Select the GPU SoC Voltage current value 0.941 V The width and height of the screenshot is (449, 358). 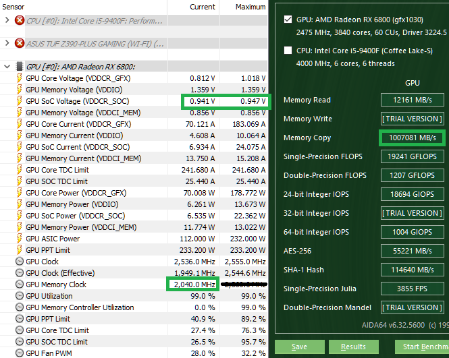coord(202,101)
